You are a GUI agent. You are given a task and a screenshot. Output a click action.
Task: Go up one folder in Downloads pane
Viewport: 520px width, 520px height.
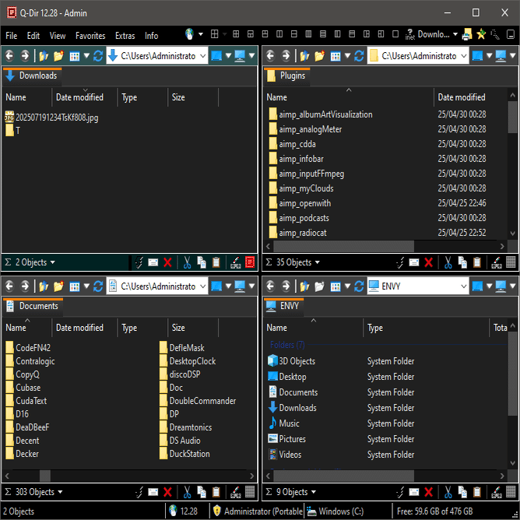(x=44, y=56)
